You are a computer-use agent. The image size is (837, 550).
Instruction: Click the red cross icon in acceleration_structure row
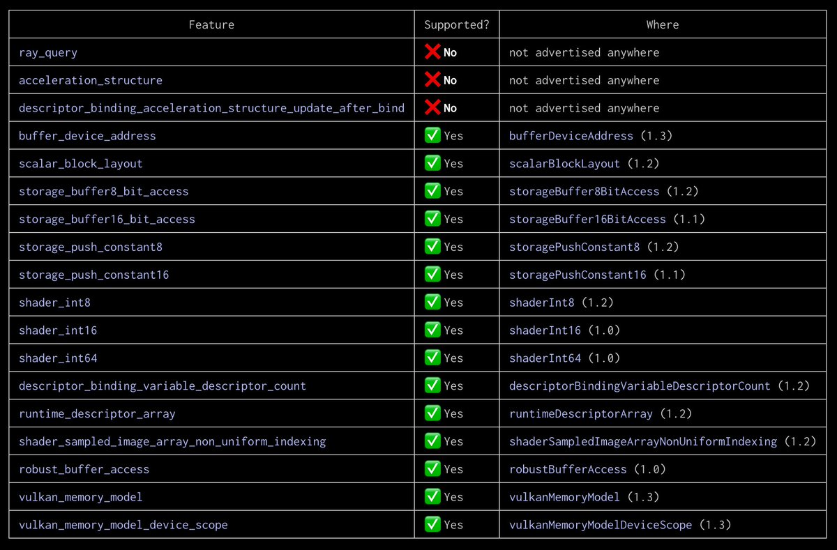(x=432, y=79)
